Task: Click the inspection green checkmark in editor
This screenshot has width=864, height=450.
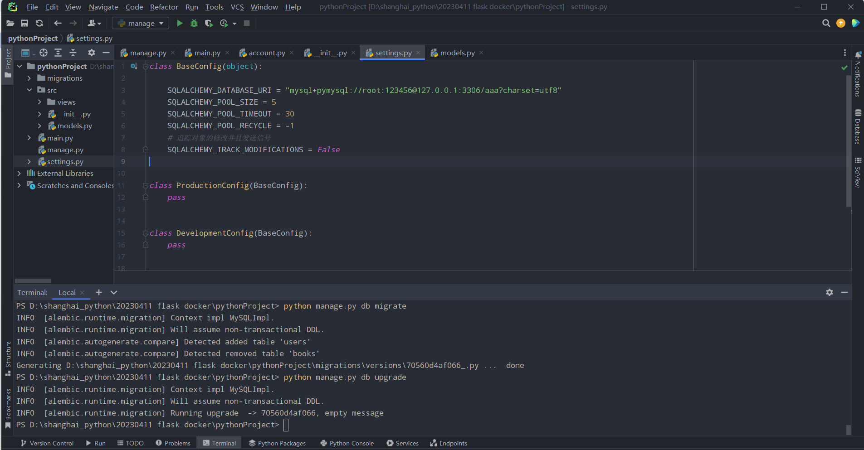Action: click(x=844, y=68)
